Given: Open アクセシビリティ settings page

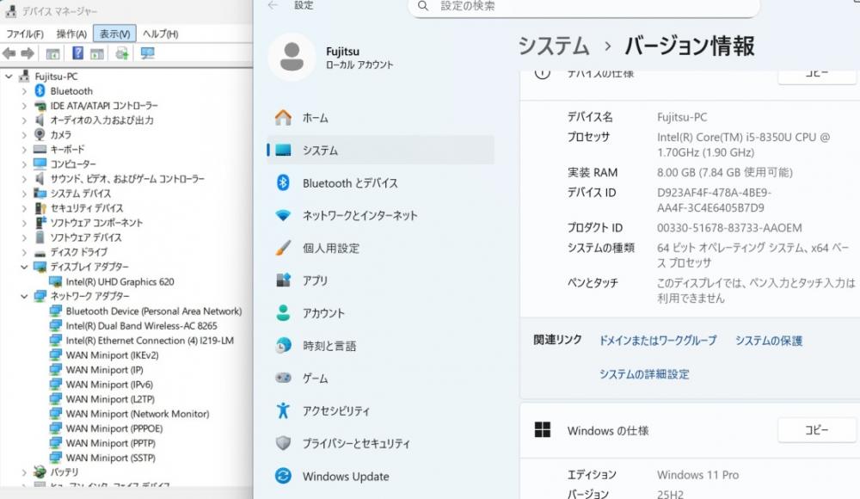Looking at the screenshot, I should (381, 410).
